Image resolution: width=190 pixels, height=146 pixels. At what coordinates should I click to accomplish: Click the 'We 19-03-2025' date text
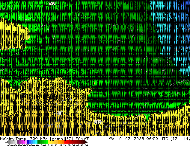tap(126, 139)
